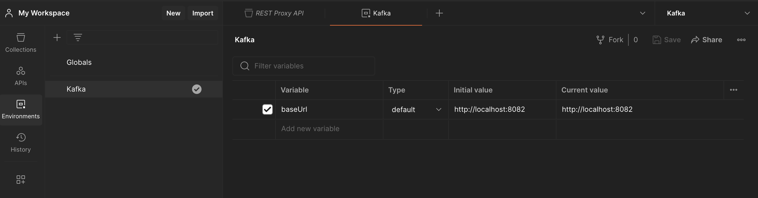This screenshot has width=758, height=198.
Task: Click the Share button
Action: (x=706, y=40)
